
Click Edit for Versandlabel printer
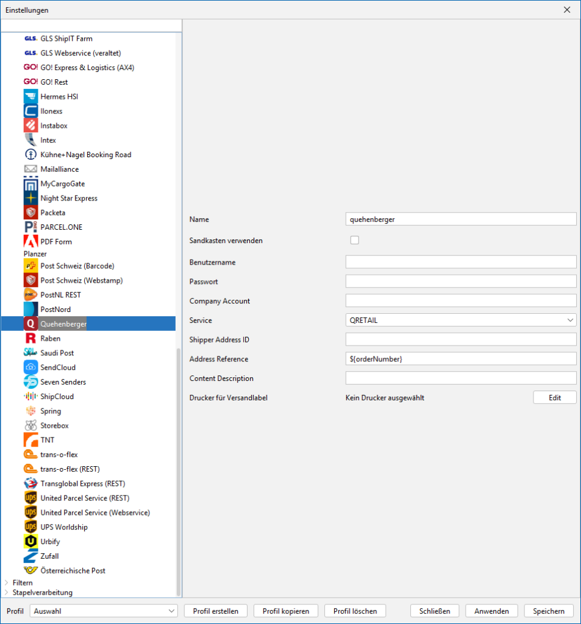tap(554, 397)
